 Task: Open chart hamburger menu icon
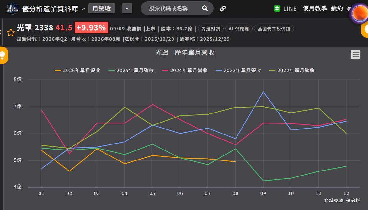click(356, 54)
